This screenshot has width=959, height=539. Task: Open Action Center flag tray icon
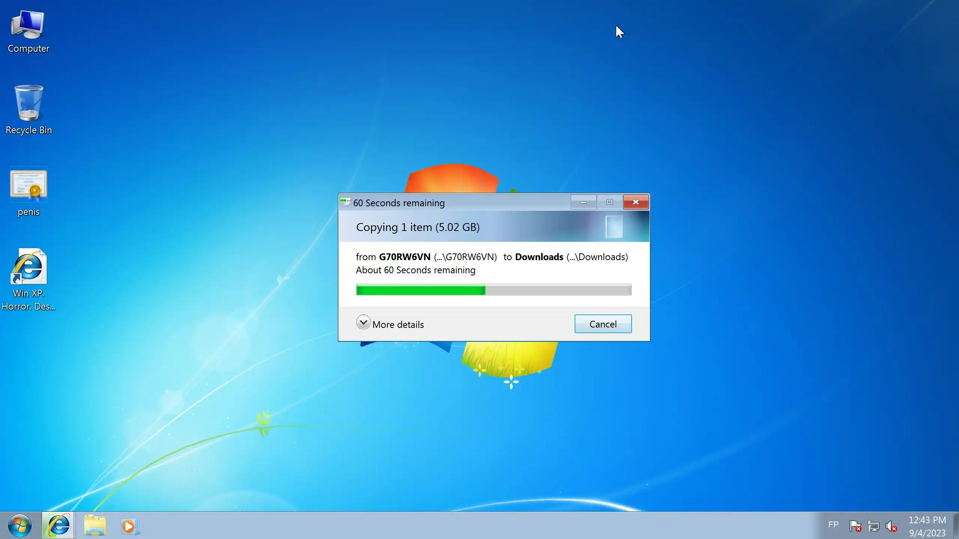(x=855, y=526)
